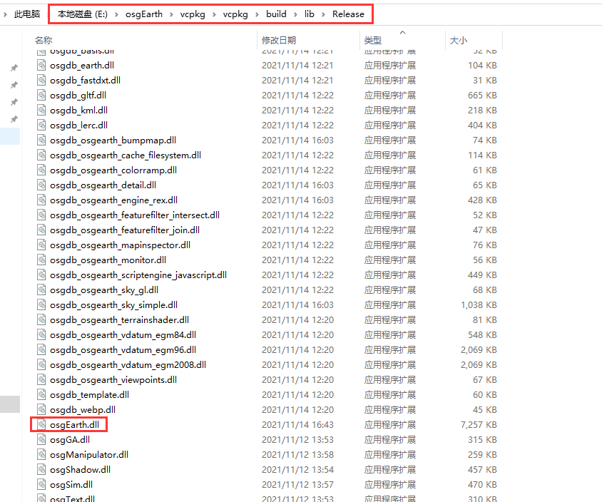Click the osgdb_lerc.dll file icon
The height and width of the screenshot is (502, 602).
(x=41, y=125)
